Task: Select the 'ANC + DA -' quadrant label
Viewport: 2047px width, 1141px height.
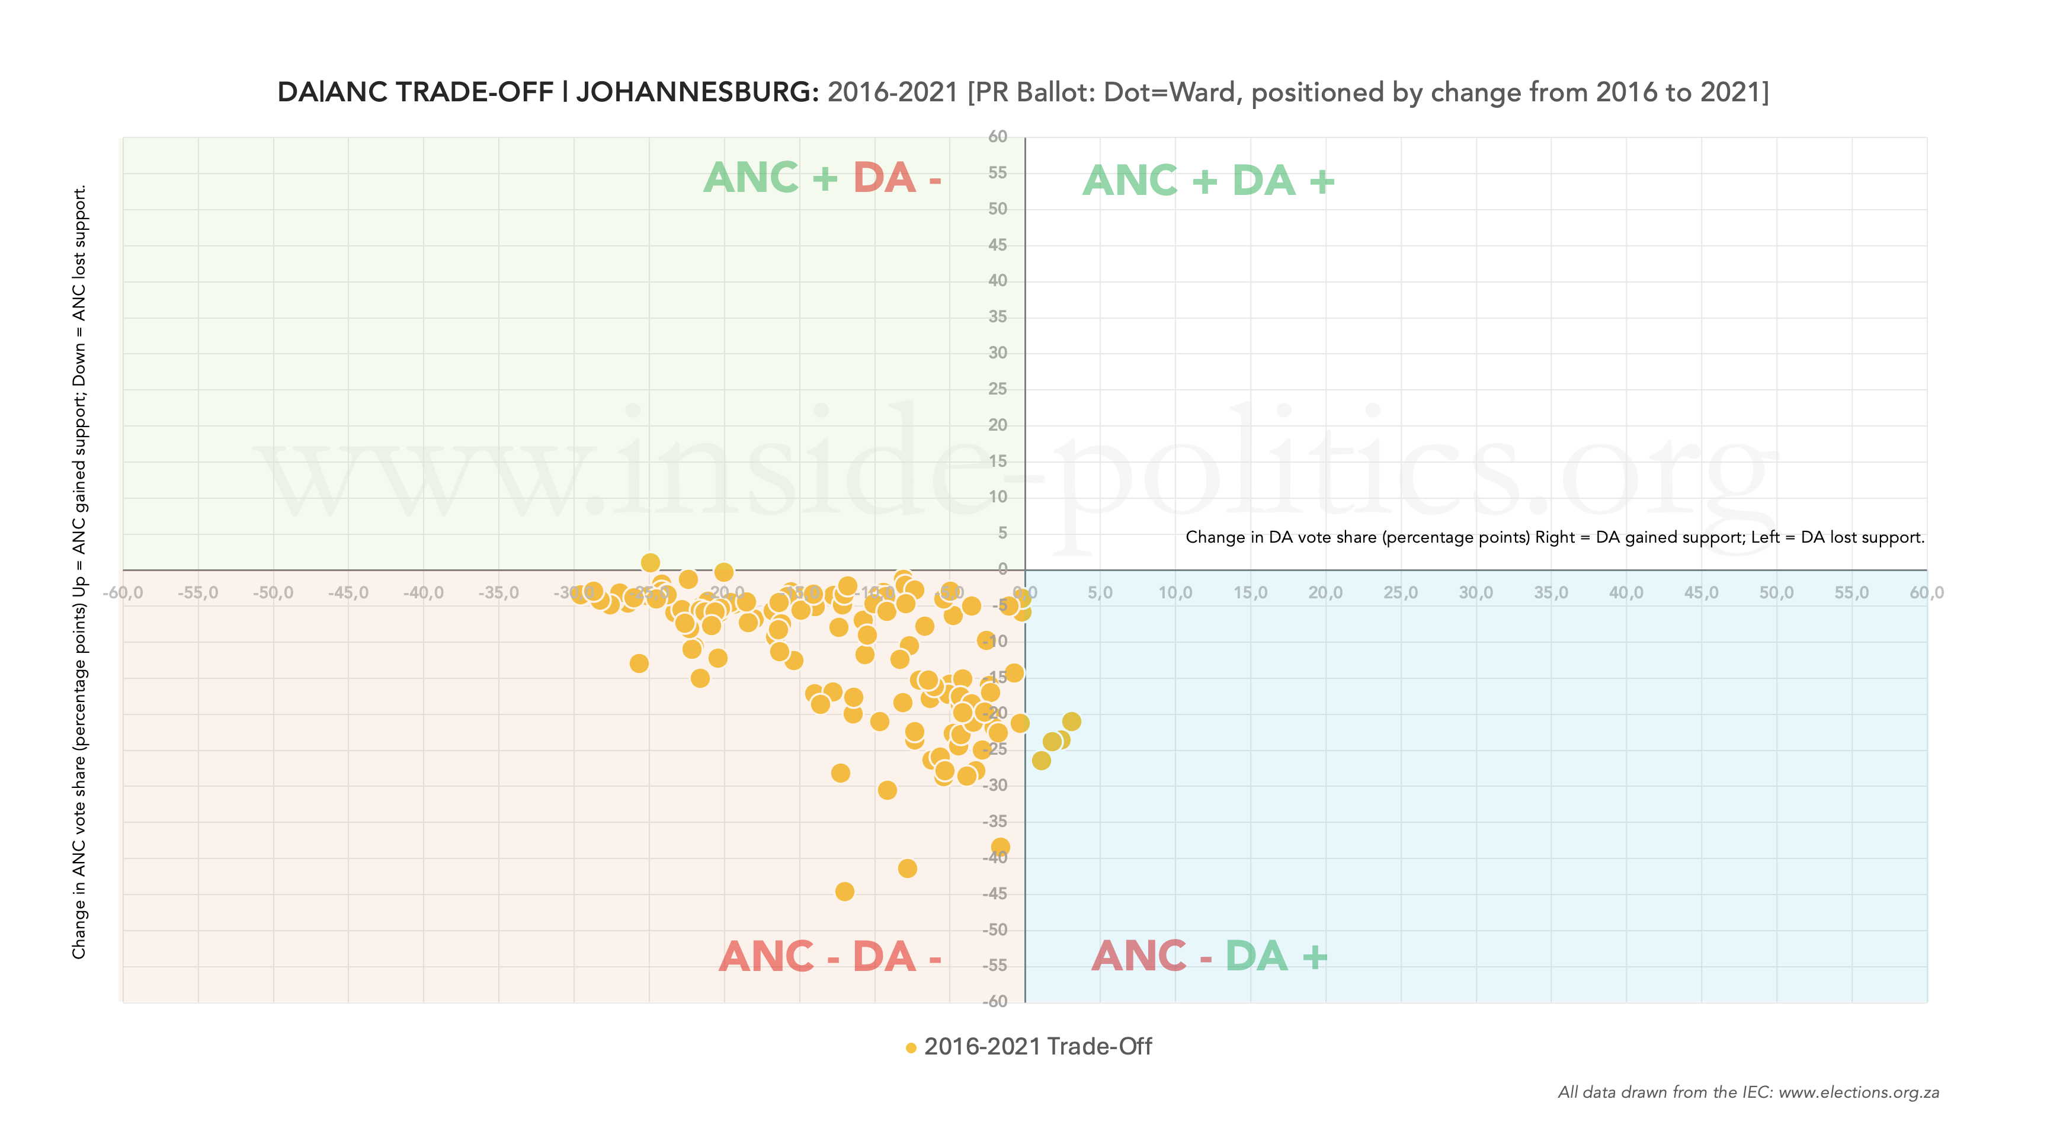Action: 822,177
